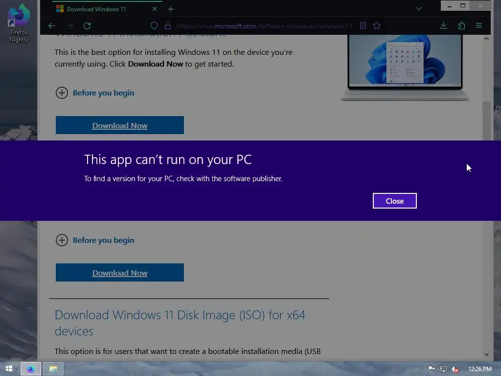The image size is (501, 376).
Task: Minimize the Firefox window
Action: point(450,6)
